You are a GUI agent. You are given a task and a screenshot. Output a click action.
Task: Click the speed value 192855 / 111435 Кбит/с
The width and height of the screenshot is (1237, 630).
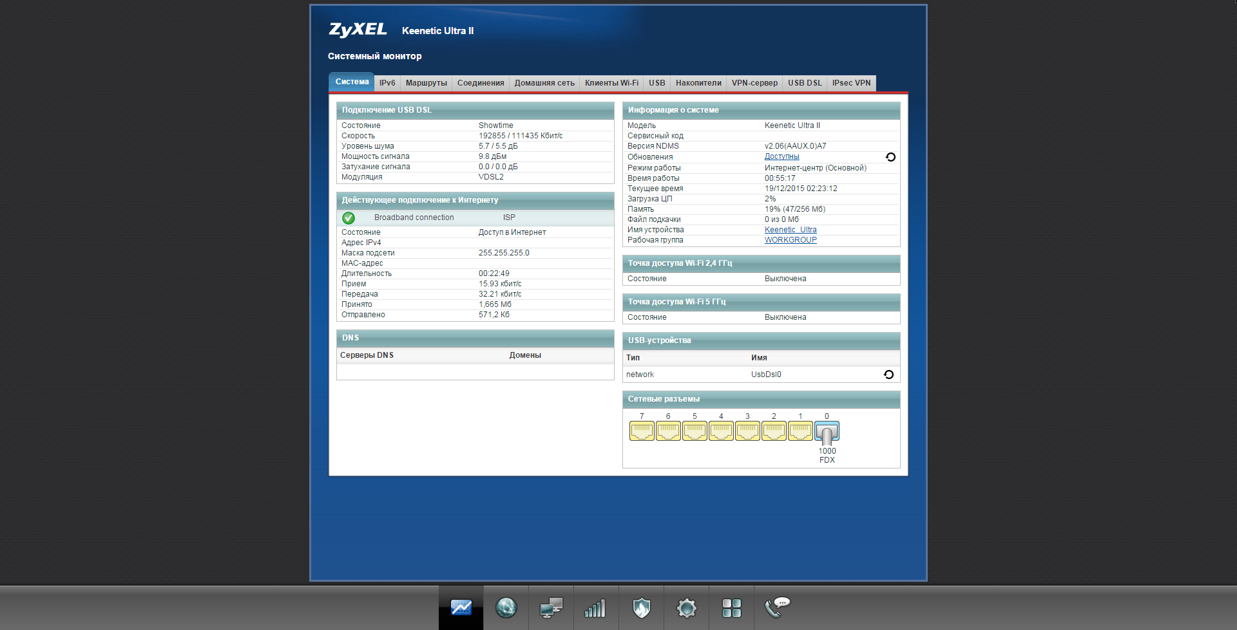[521, 136]
